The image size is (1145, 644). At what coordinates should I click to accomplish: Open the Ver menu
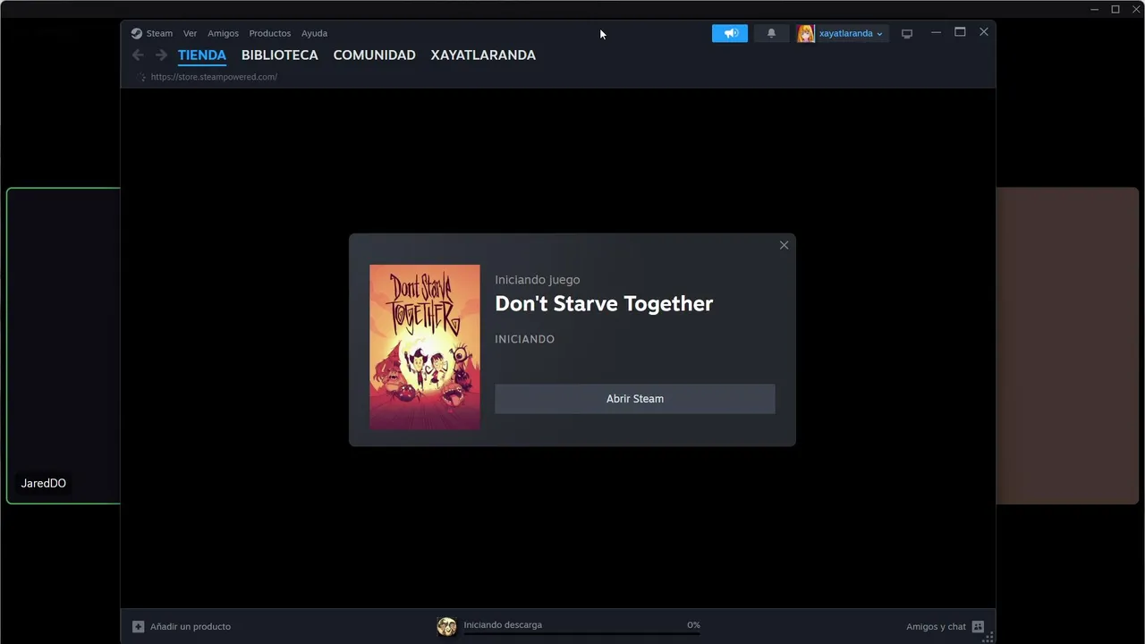pos(190,33)
